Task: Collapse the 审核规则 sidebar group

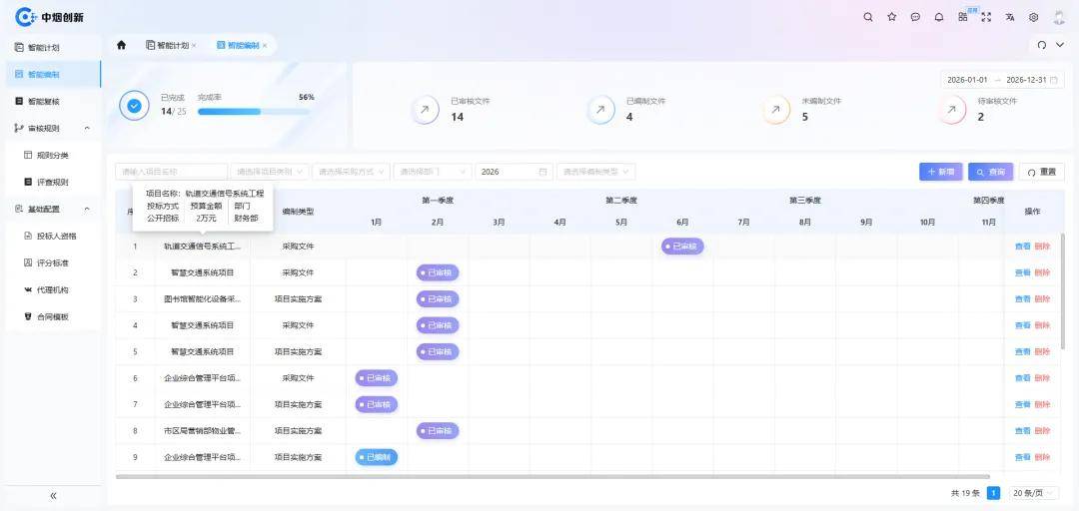Action: pos(86,128)
